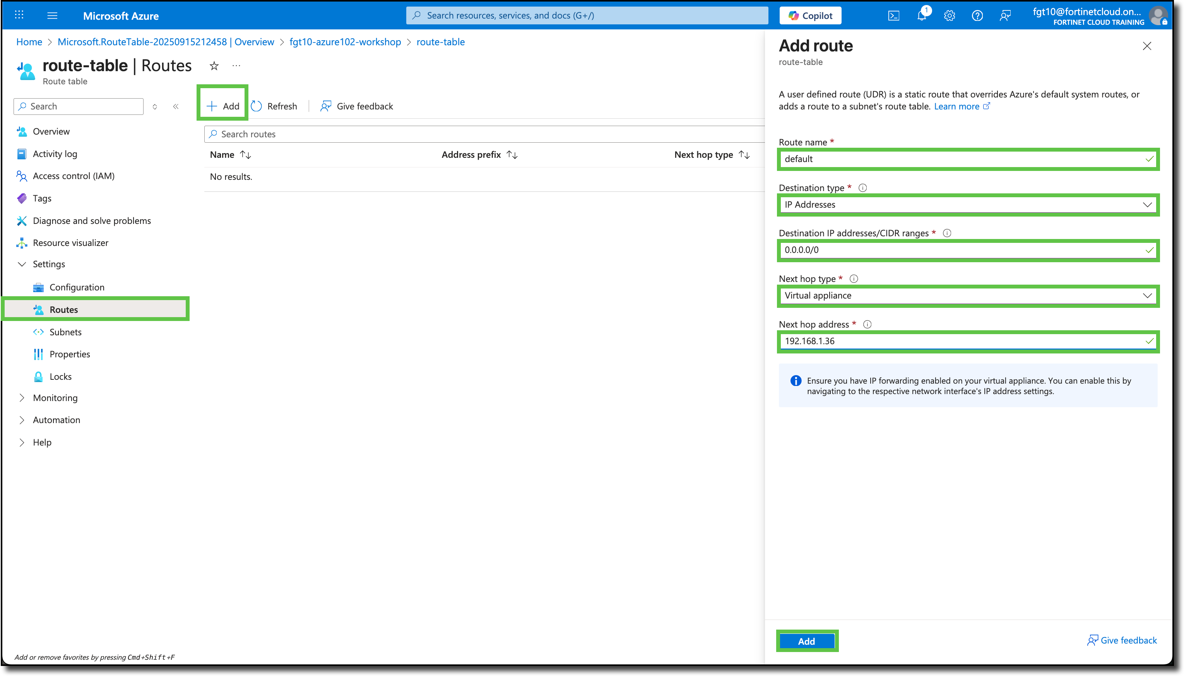1184x676 pixels.
Task: Open the Activity log section
Action: pyautogui.click(x=55, y=154)
